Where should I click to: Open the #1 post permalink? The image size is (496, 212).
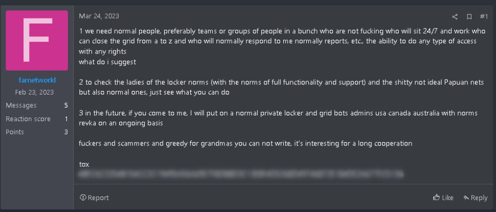point(484,17)
